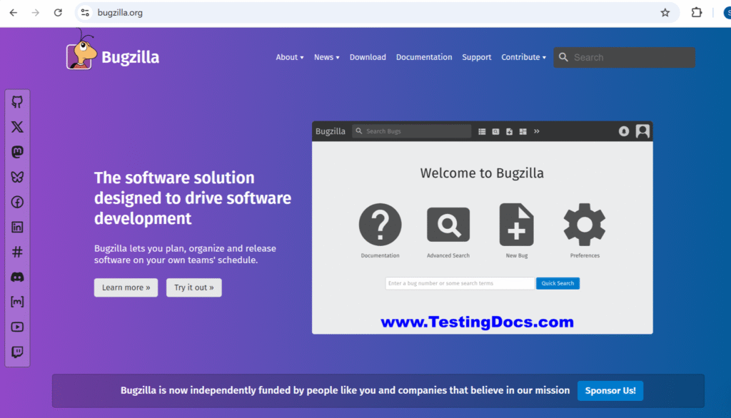Screen dimensions: 731x418
Task: Click the New Bug document icon
Action: 516,223
